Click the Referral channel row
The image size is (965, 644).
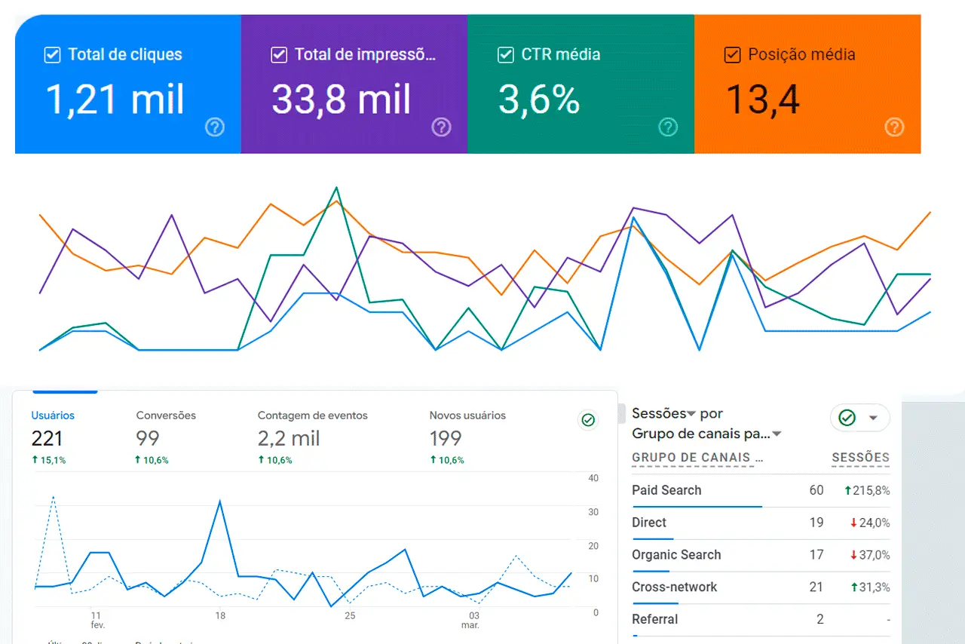[761, 621]
